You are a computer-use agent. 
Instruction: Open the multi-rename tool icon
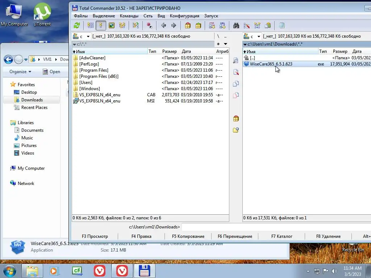[x=246, y=25]
